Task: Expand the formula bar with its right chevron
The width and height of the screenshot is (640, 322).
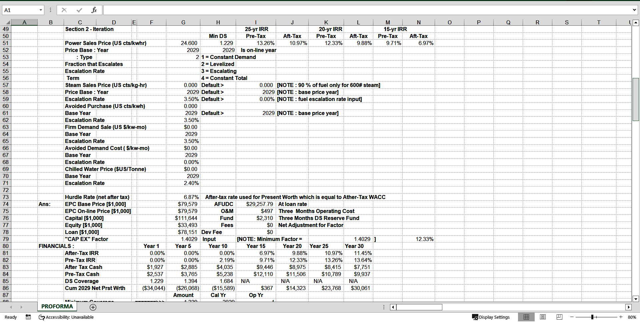Action: point(634,10)
